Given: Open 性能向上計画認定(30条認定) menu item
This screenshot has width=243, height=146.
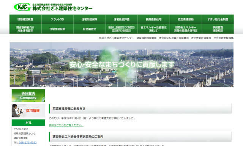Looking at the screenshot, I should tap(121, 29).
